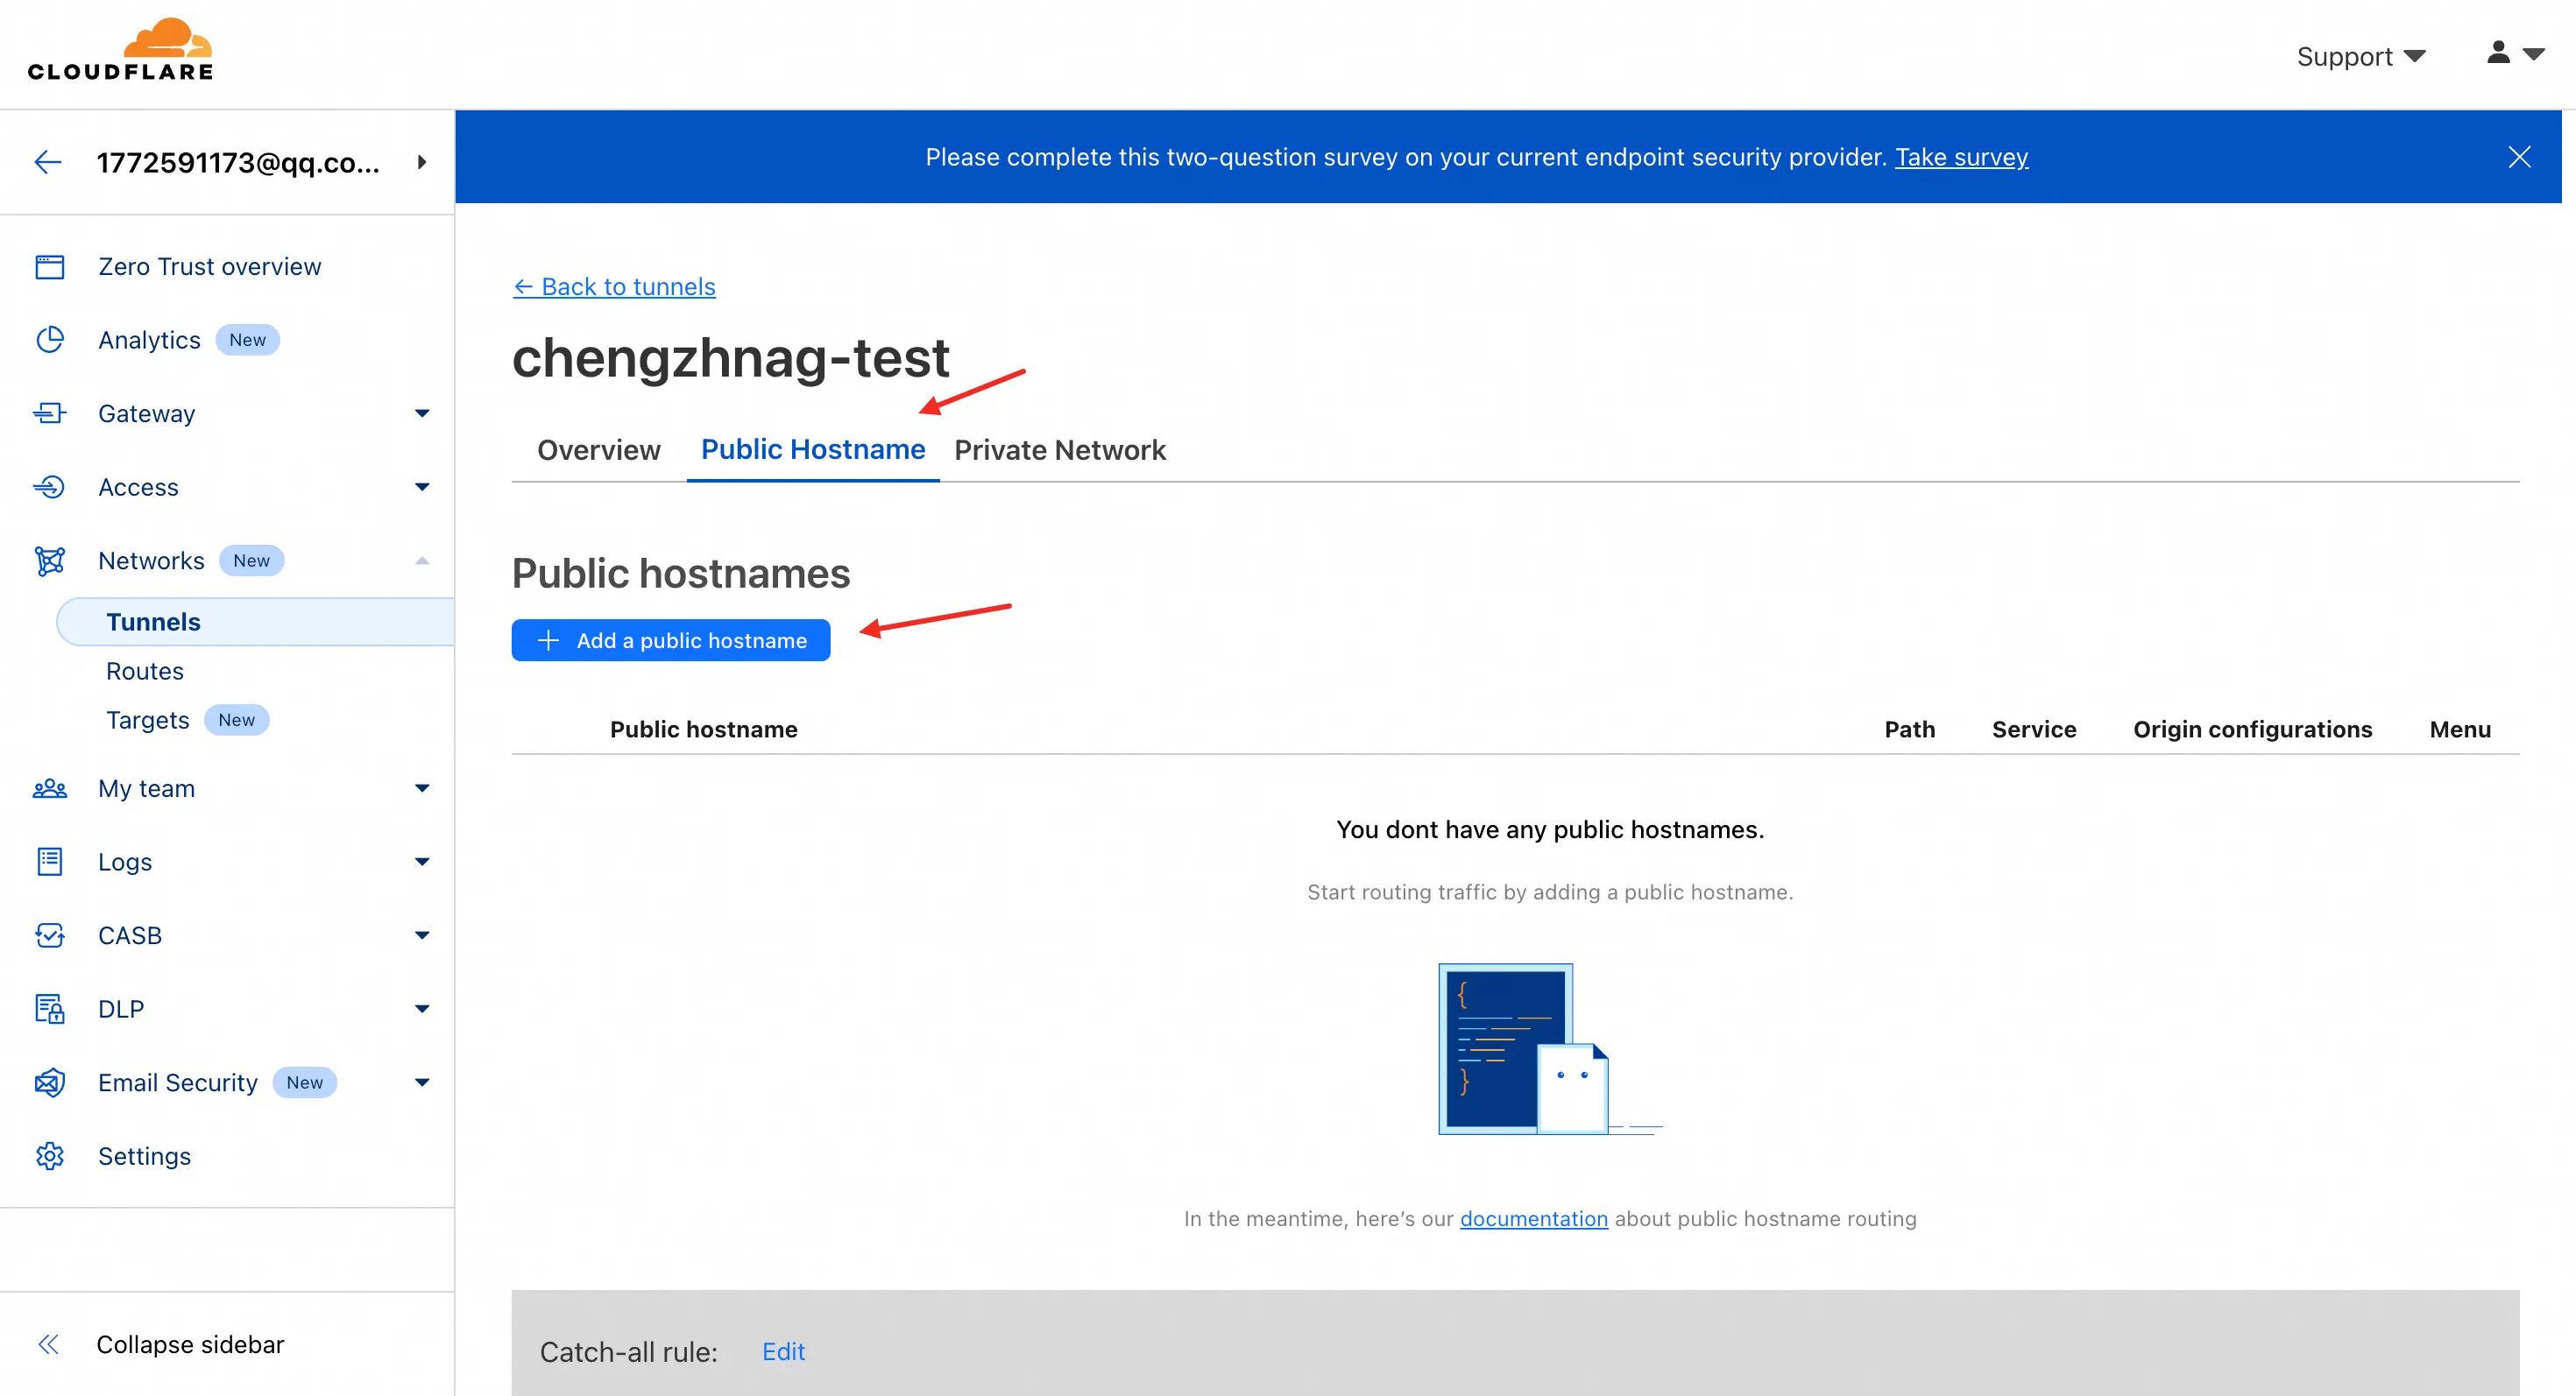Dismiss the survey banner
Viewport: 2576px width, 1396px height.
[x=2519, y=157]
